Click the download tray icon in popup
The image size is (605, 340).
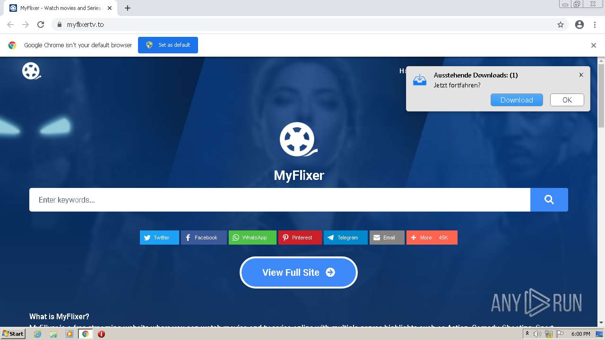pyautogui.click(x=420, y=80)
